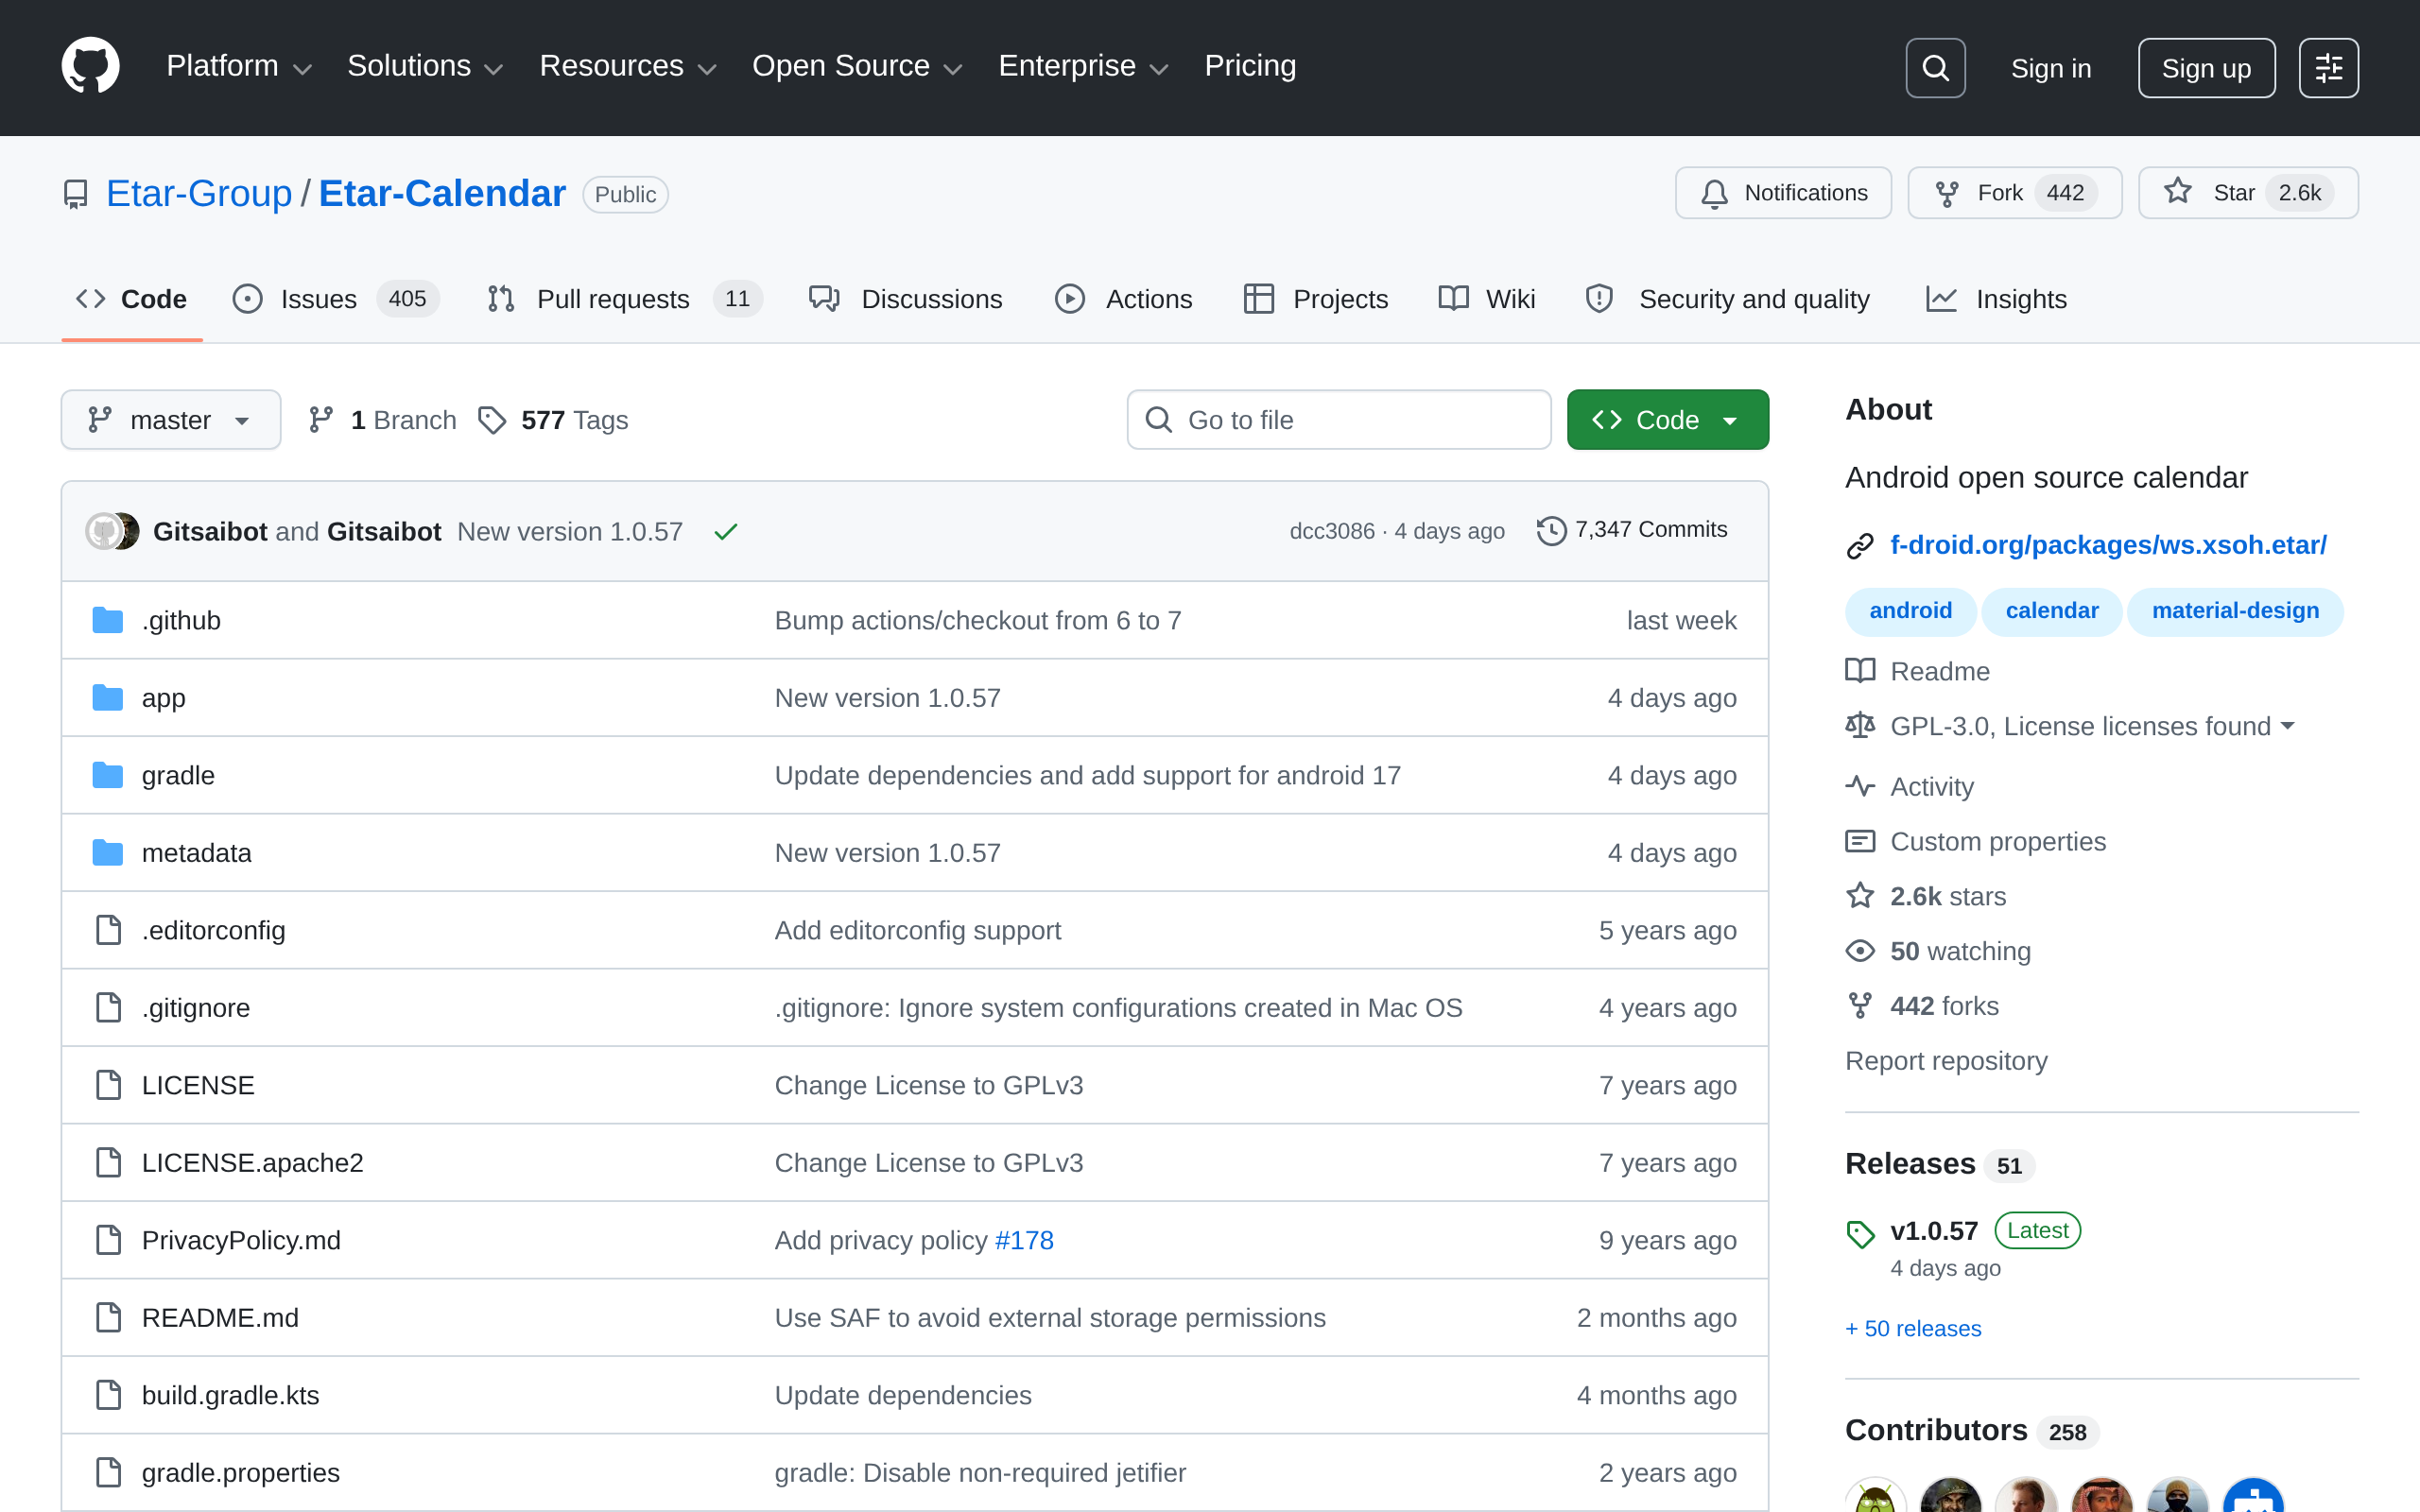This screenshot has height=1512, width=2420.
Task: Open the Actions tab
Action: tap(1124, 299)
